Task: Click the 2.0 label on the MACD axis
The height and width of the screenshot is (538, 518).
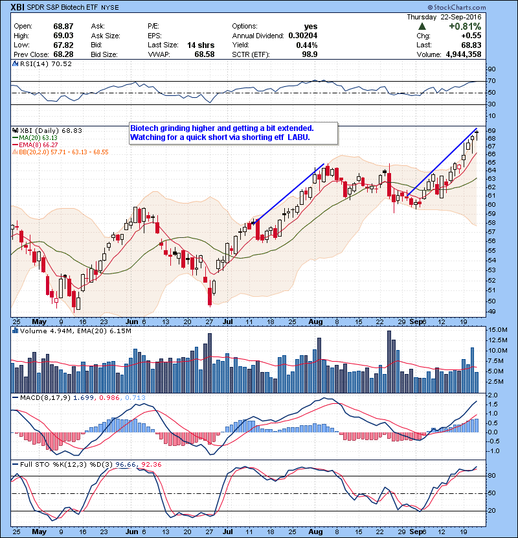Action: pyautogui.click(x=493, y=395)
